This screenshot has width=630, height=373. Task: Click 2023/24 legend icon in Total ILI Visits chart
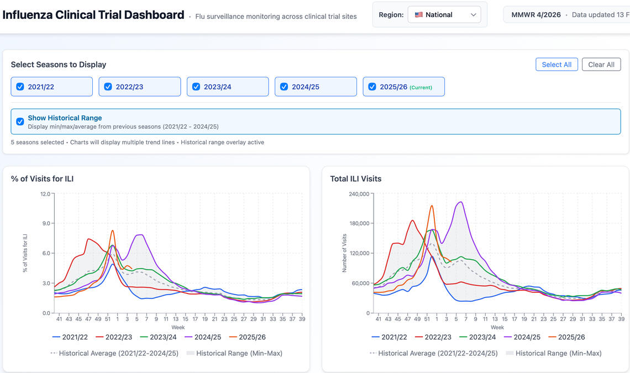point(463,337)
